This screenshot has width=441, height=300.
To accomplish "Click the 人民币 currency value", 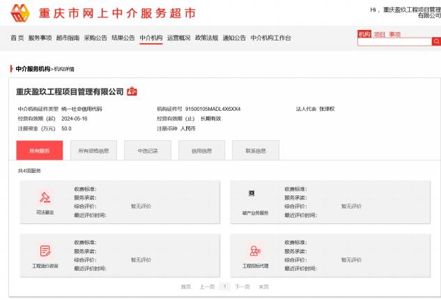I will pyautogui.click(x=188, y=128).
